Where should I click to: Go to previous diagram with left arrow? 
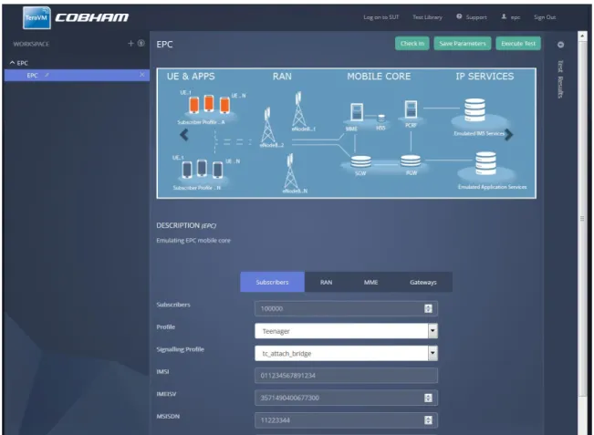[x=184, y=134]
